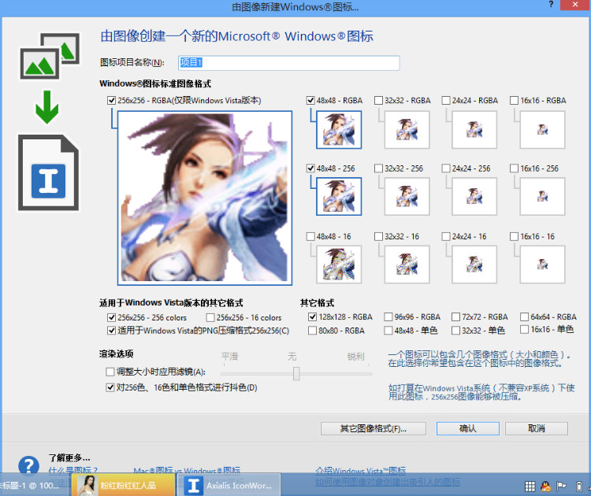The width and height of the screenshot is (591, 496).
Task: Click the smooth-sharp filter slider handle
Action: [x=296, y=374]
